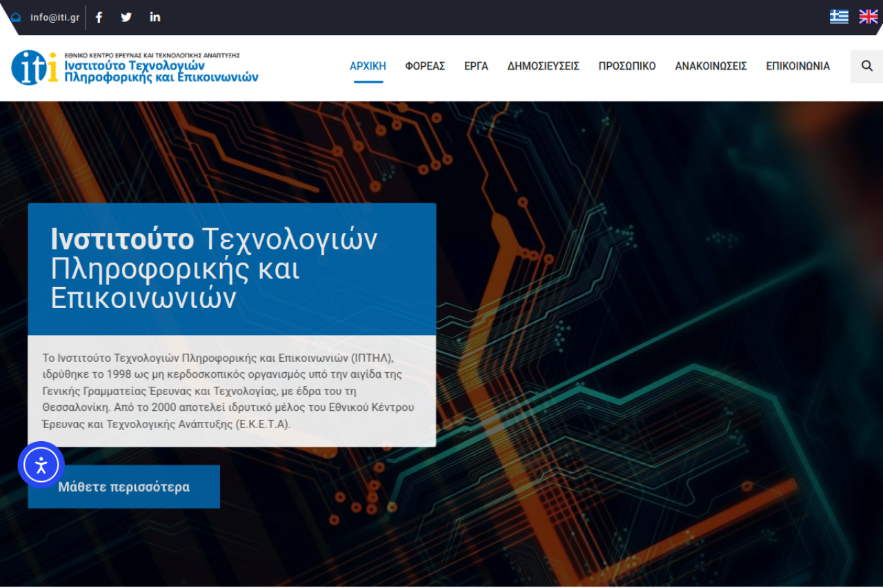Open the search magnifier icon
Viewport: 883px width, 588px height.
pos(867,66)
